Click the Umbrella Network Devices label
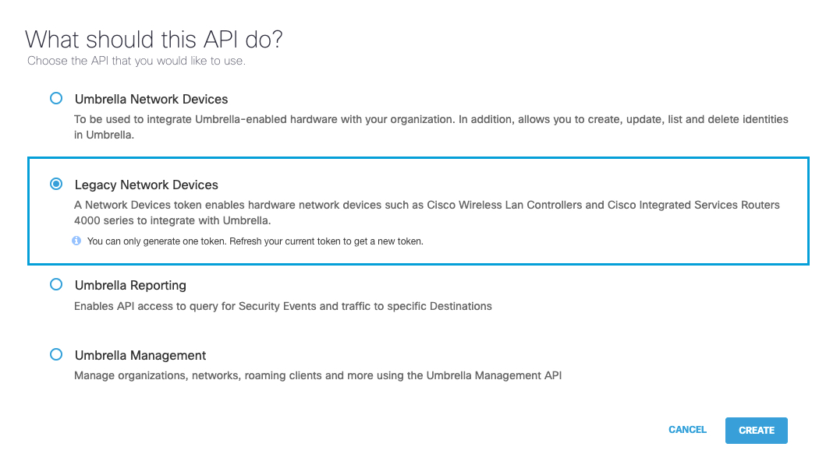 [x=151, y=99]
